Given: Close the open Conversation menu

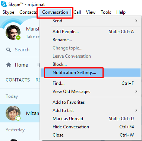Looking at the screenshot, I should click(55, 12).
